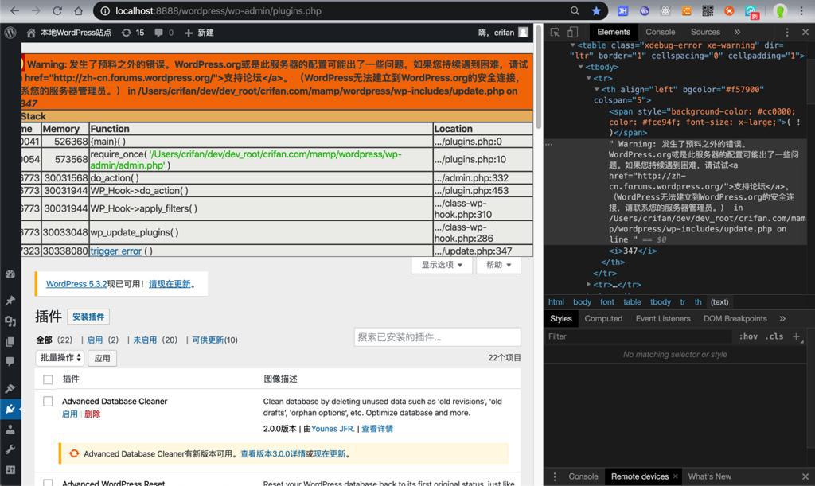Screen dimensions: 815x486
Task: Focus the 搜索已安装的插件 search field
Action: point(437,337)
